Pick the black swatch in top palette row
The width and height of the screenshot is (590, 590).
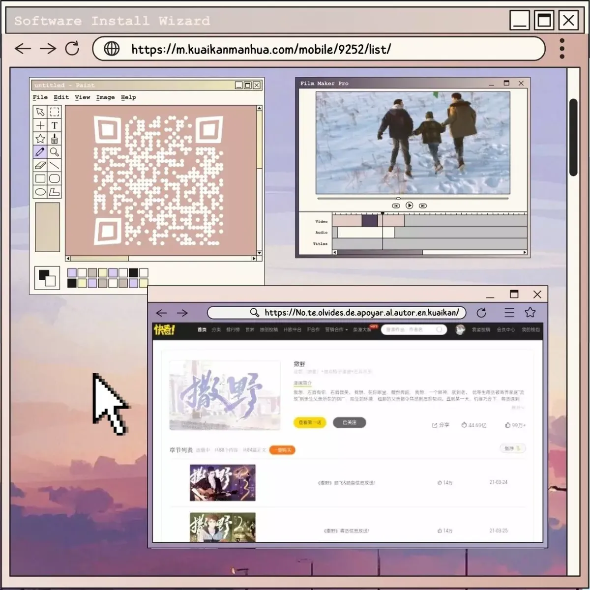pos(133,273)
